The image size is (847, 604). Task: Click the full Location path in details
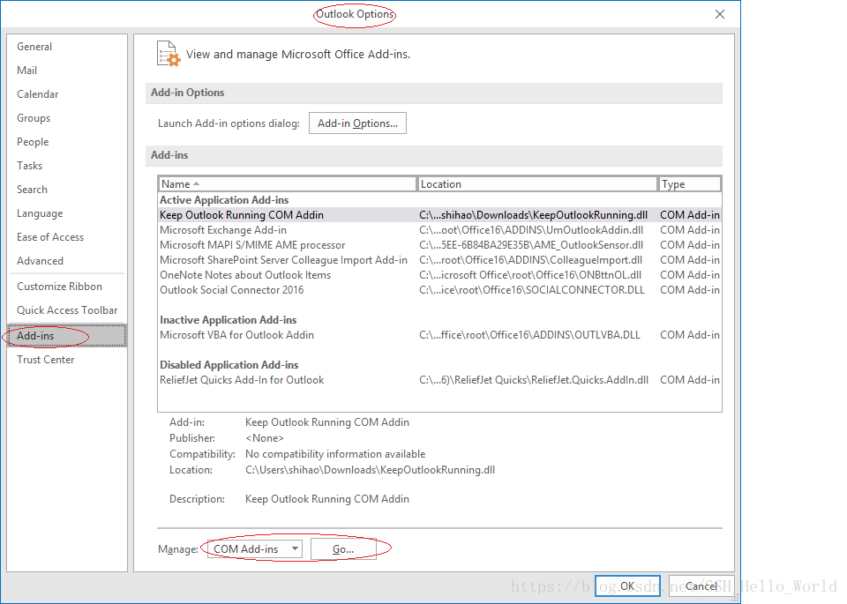pos(370,470)
